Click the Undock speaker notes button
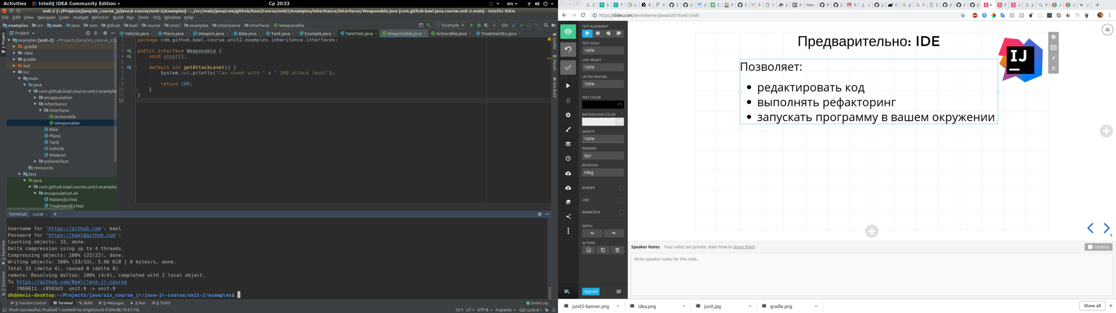This screenshot has height=313, width=1116. pyautogui.click(x=1098, y=247)
